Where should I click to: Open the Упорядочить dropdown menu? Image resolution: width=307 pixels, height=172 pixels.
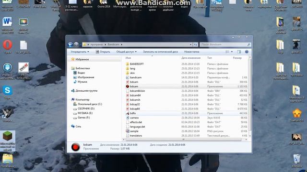80,52
